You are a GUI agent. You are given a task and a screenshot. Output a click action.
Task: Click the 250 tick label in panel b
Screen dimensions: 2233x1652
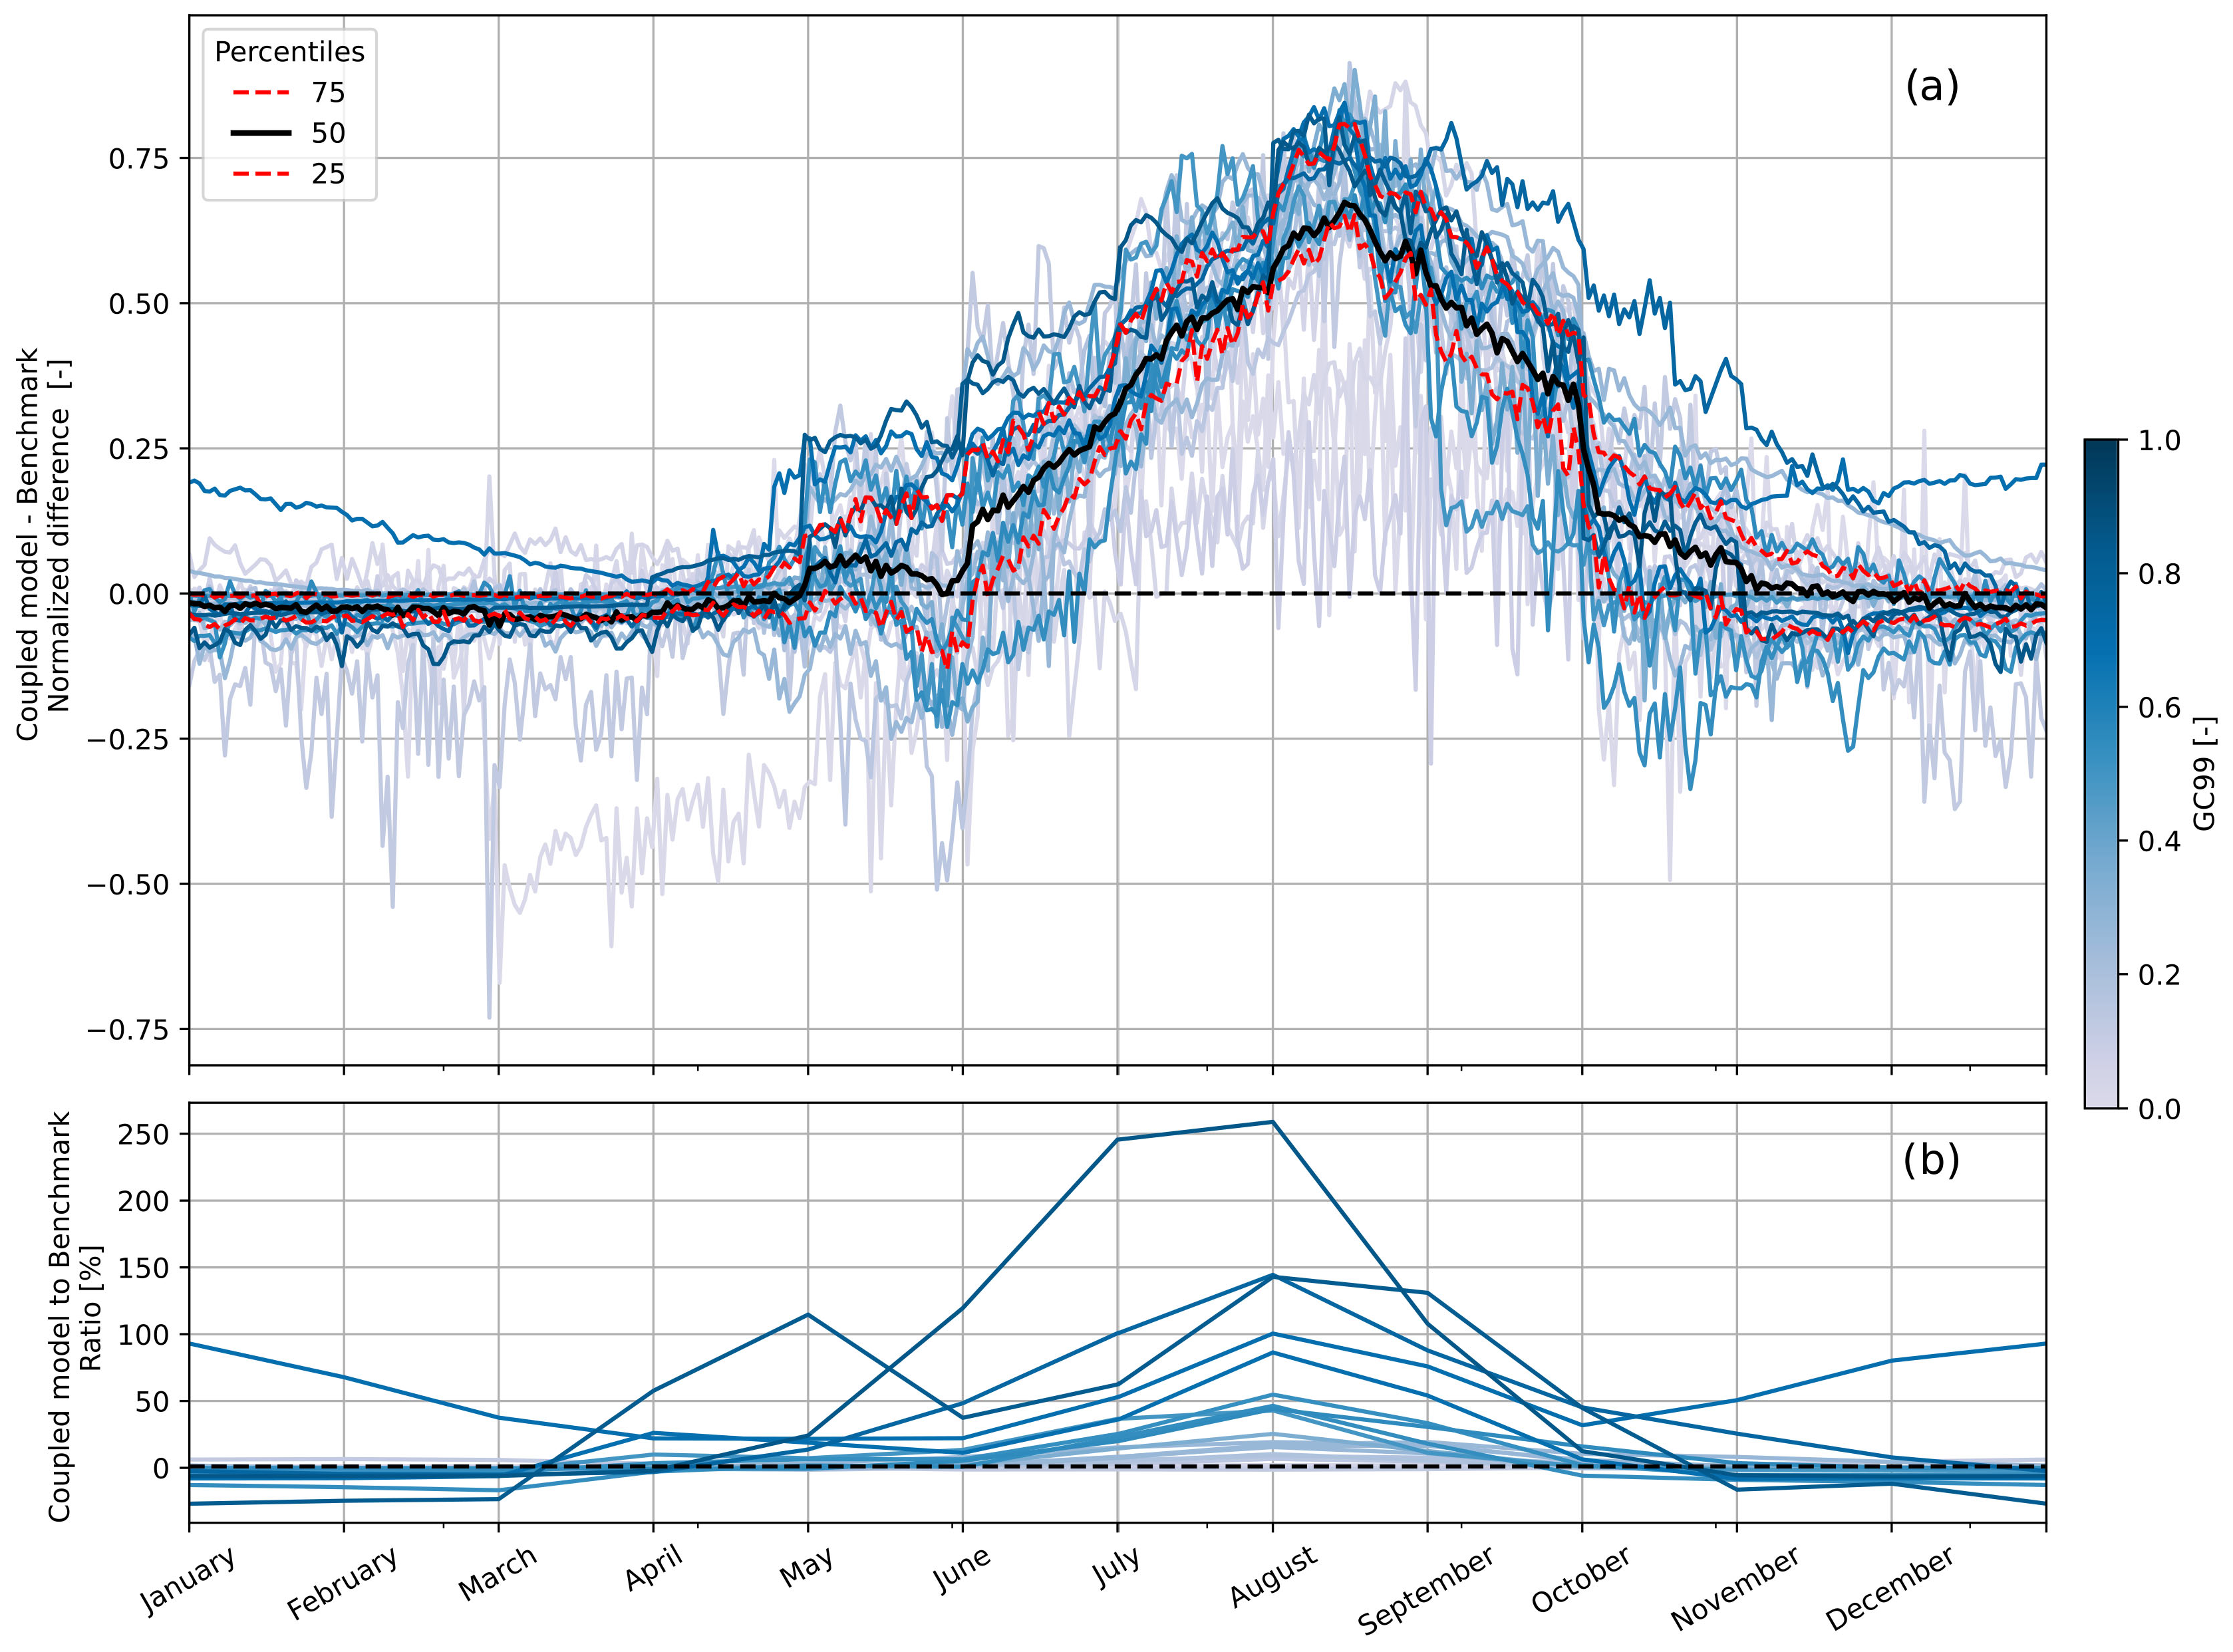pos(144,1135)
